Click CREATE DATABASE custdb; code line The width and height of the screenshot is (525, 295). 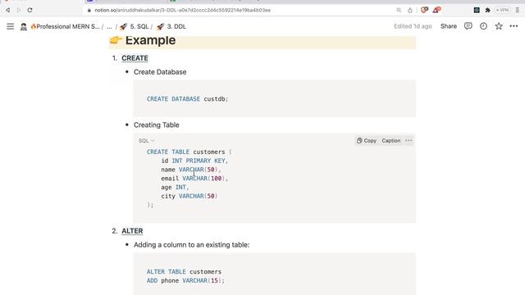pos(187,99)
